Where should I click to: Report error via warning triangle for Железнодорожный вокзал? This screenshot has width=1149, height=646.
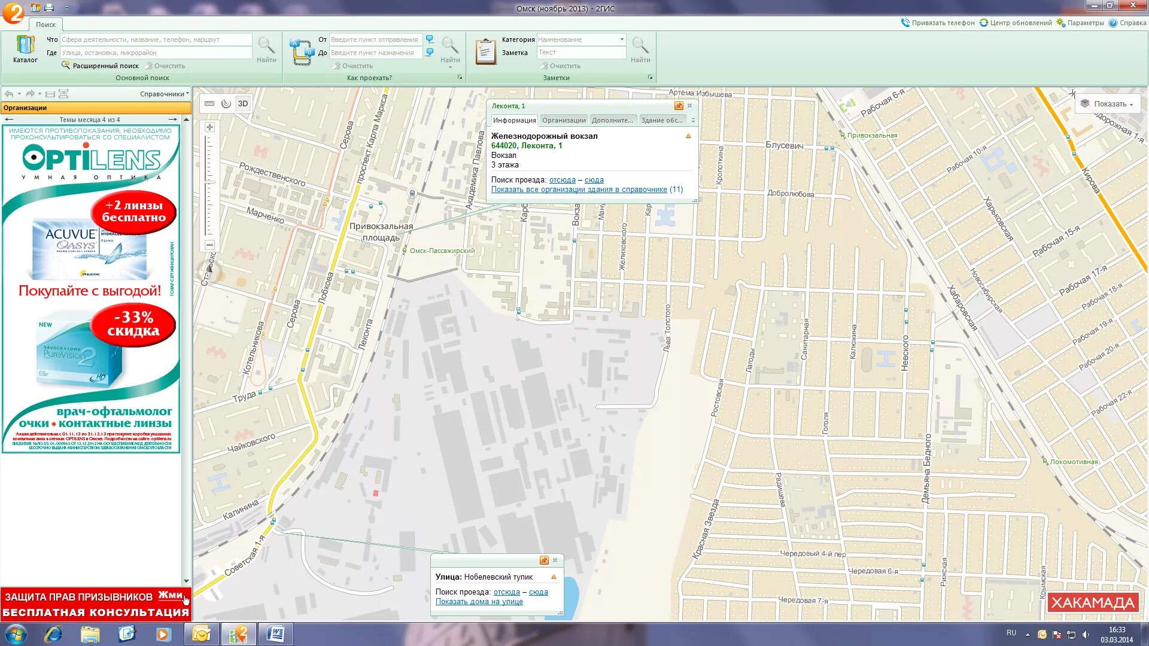pos(688,136)
